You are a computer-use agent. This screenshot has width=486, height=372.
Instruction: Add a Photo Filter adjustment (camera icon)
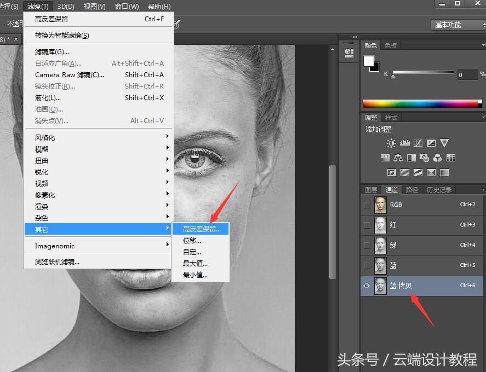coord(424,158)
